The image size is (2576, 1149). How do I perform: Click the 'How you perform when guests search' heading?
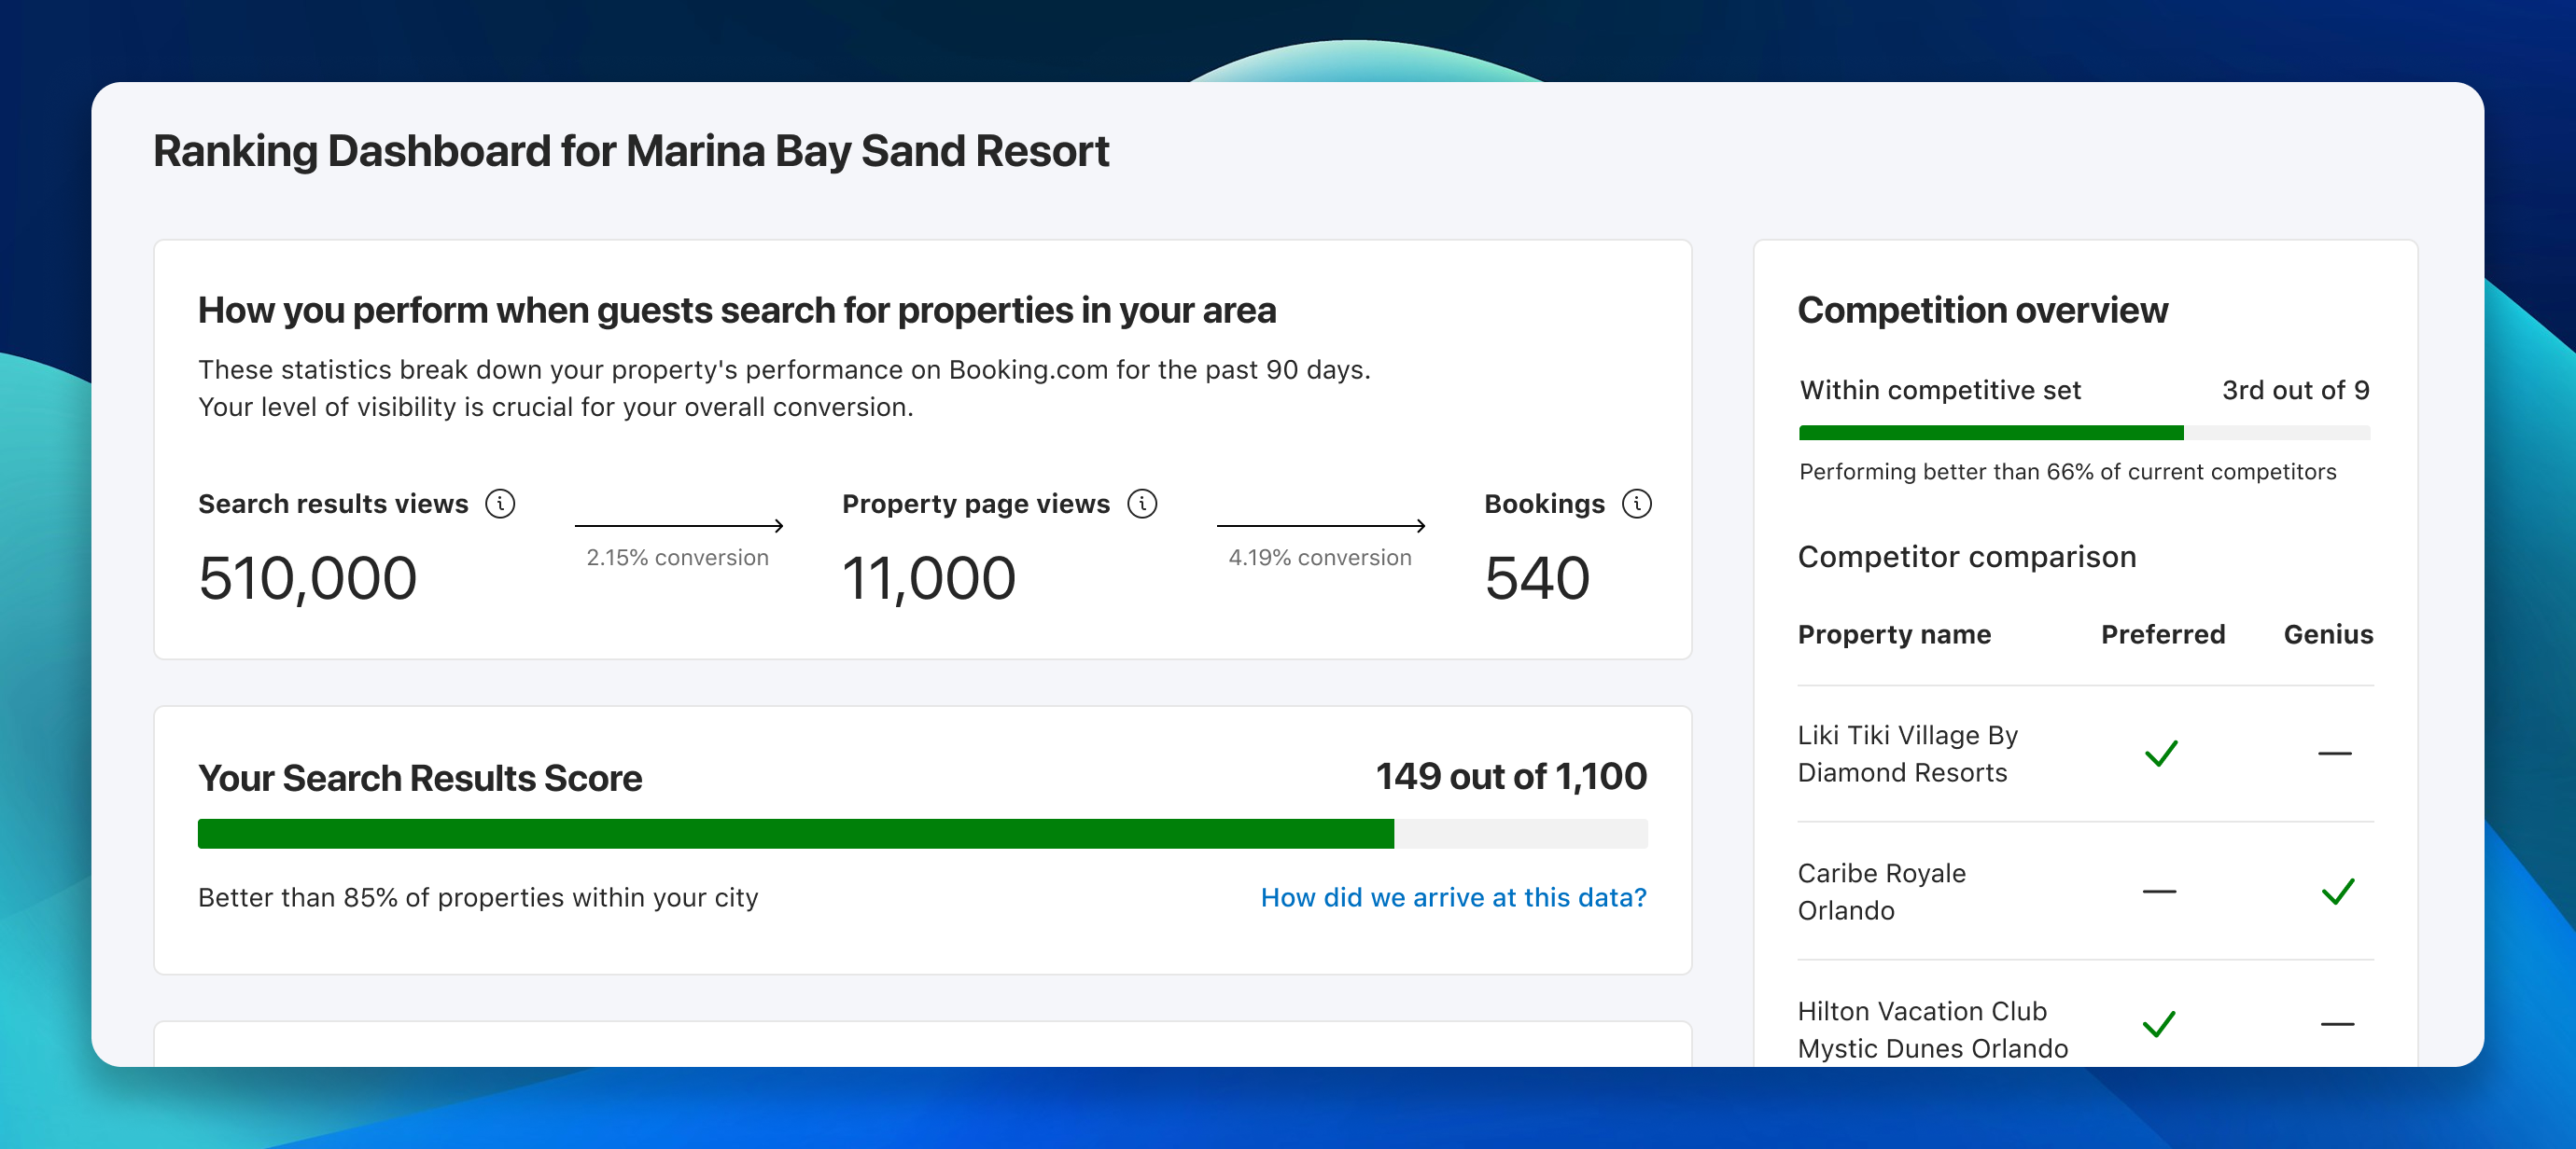tap(737, 311)
